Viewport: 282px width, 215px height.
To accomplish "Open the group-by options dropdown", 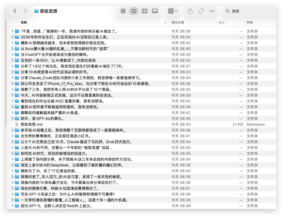I will (173, 11).
